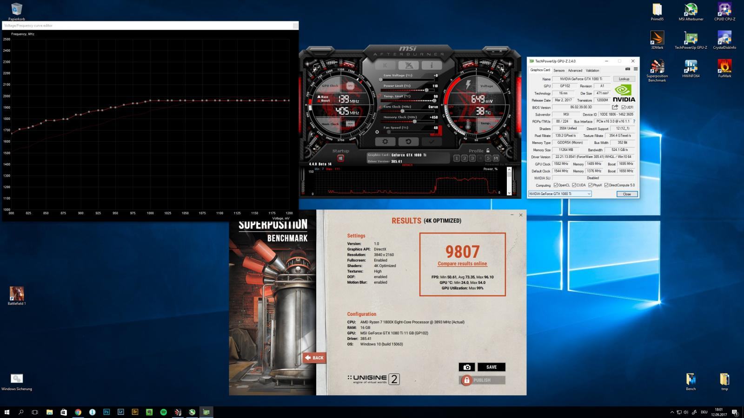Switch to GPU-Z Validation tab
The image size is (744, 418).
[x=592, y=71]
